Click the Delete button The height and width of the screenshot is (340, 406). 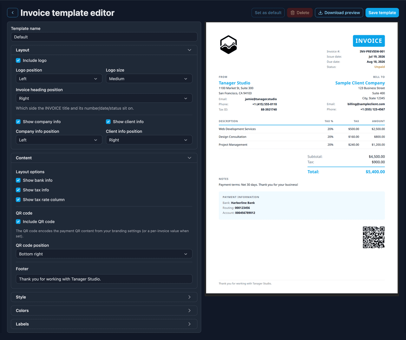click(300, 13)
